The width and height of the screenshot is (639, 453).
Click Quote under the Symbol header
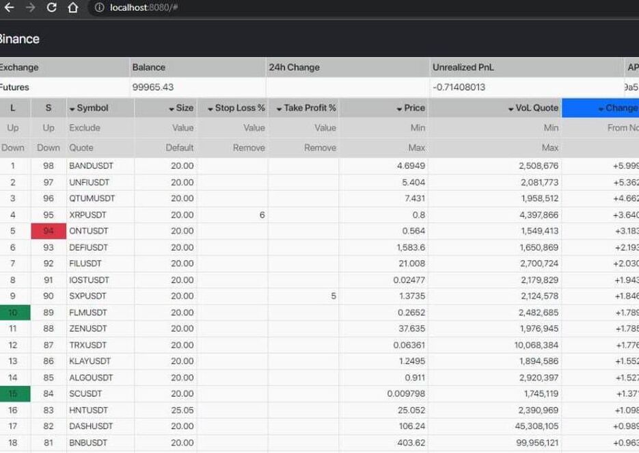click(81, 147)
